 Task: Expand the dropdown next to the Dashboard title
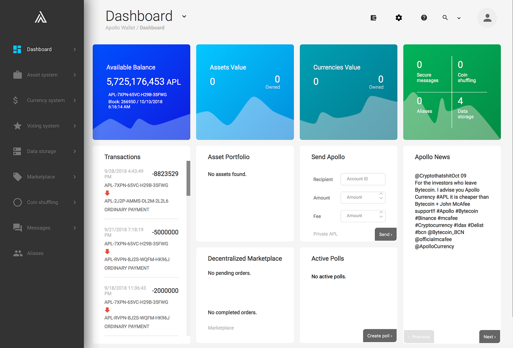pyautogui.click(x=184, y=17)
